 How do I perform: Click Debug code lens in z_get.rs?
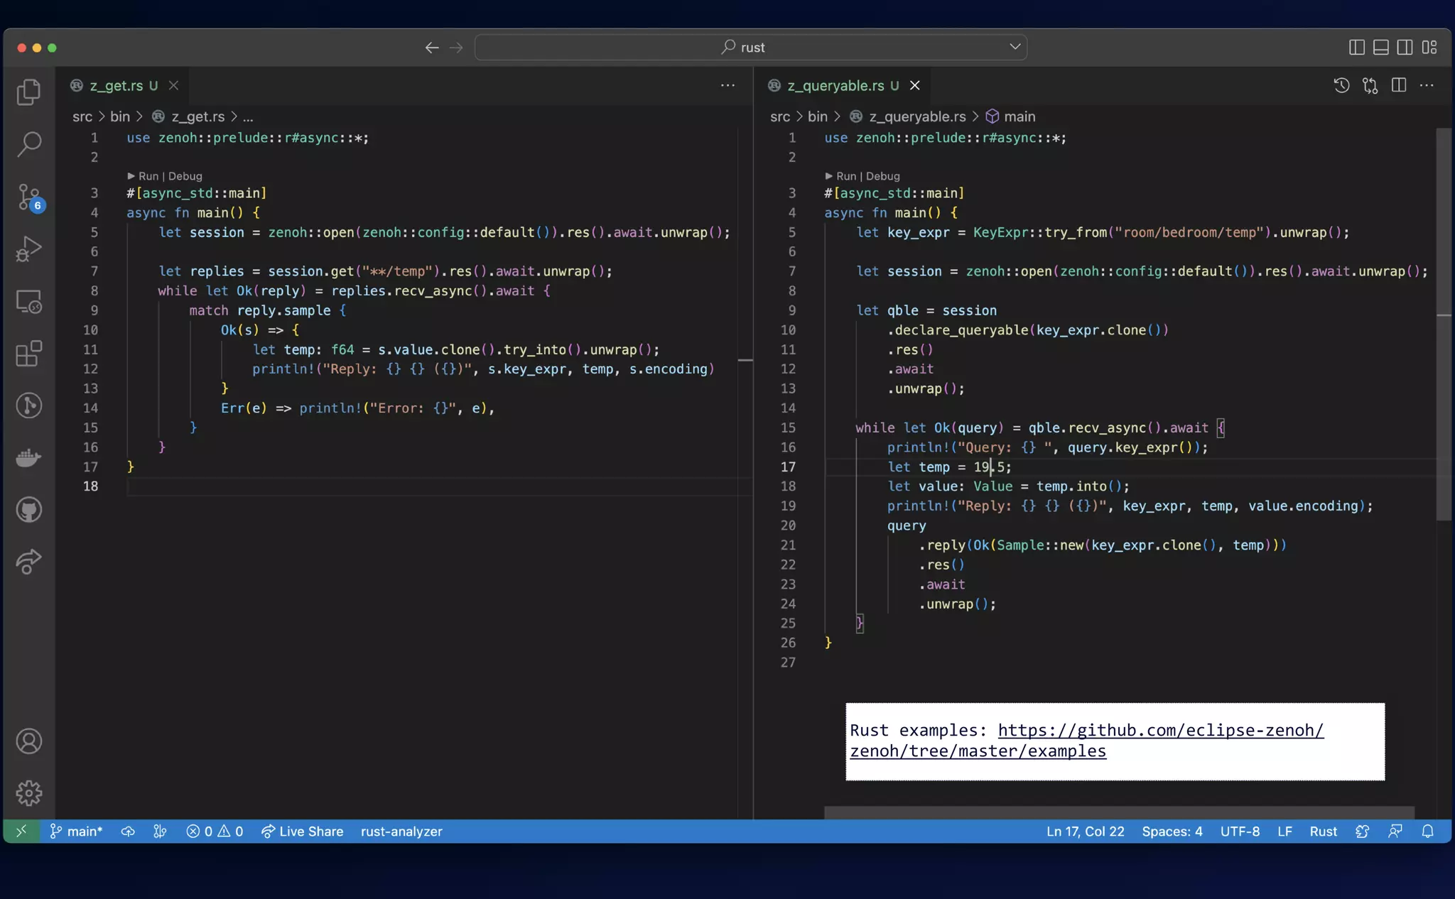[185, 176]
